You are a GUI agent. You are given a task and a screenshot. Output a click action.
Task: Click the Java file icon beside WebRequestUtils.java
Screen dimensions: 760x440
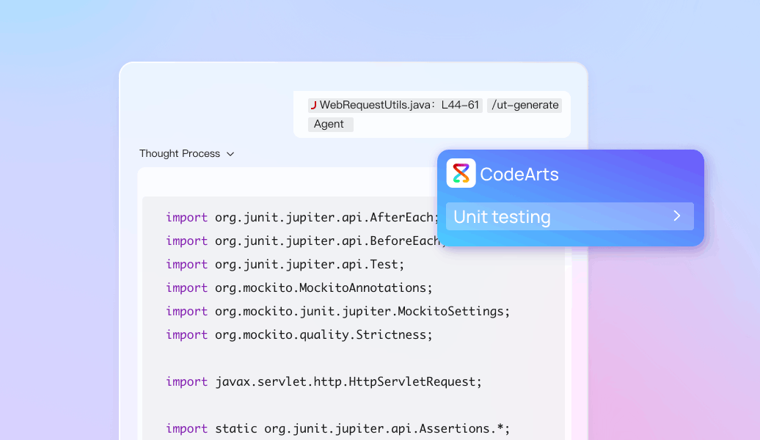point(313,106)
